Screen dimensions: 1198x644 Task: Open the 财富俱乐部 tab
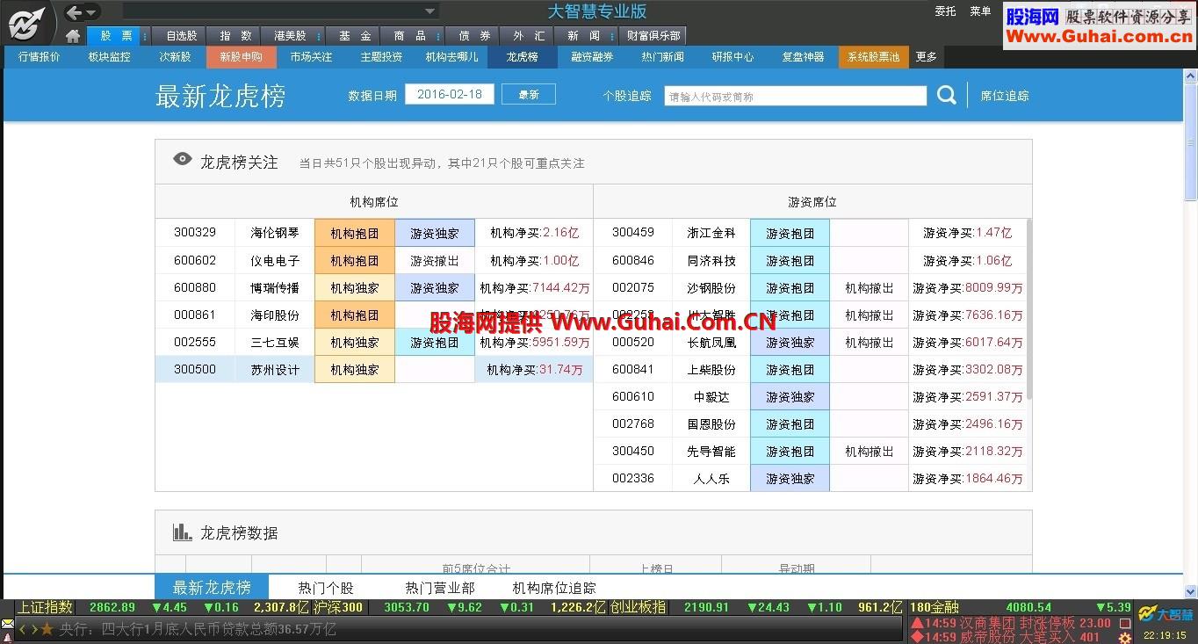coord(653,36)
